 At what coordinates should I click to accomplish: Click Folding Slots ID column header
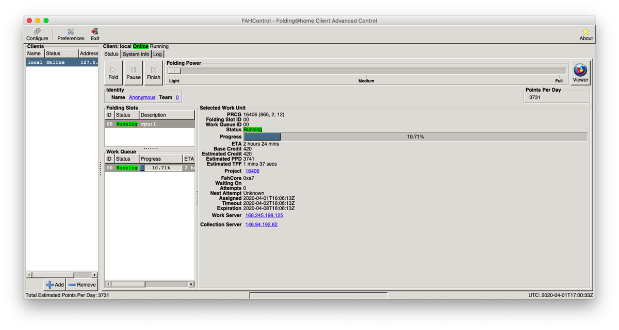pos(109,115)
